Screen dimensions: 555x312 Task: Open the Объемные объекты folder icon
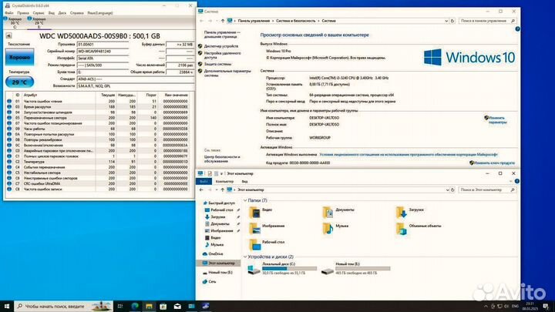pyautogui.click(x=402, y=228)
